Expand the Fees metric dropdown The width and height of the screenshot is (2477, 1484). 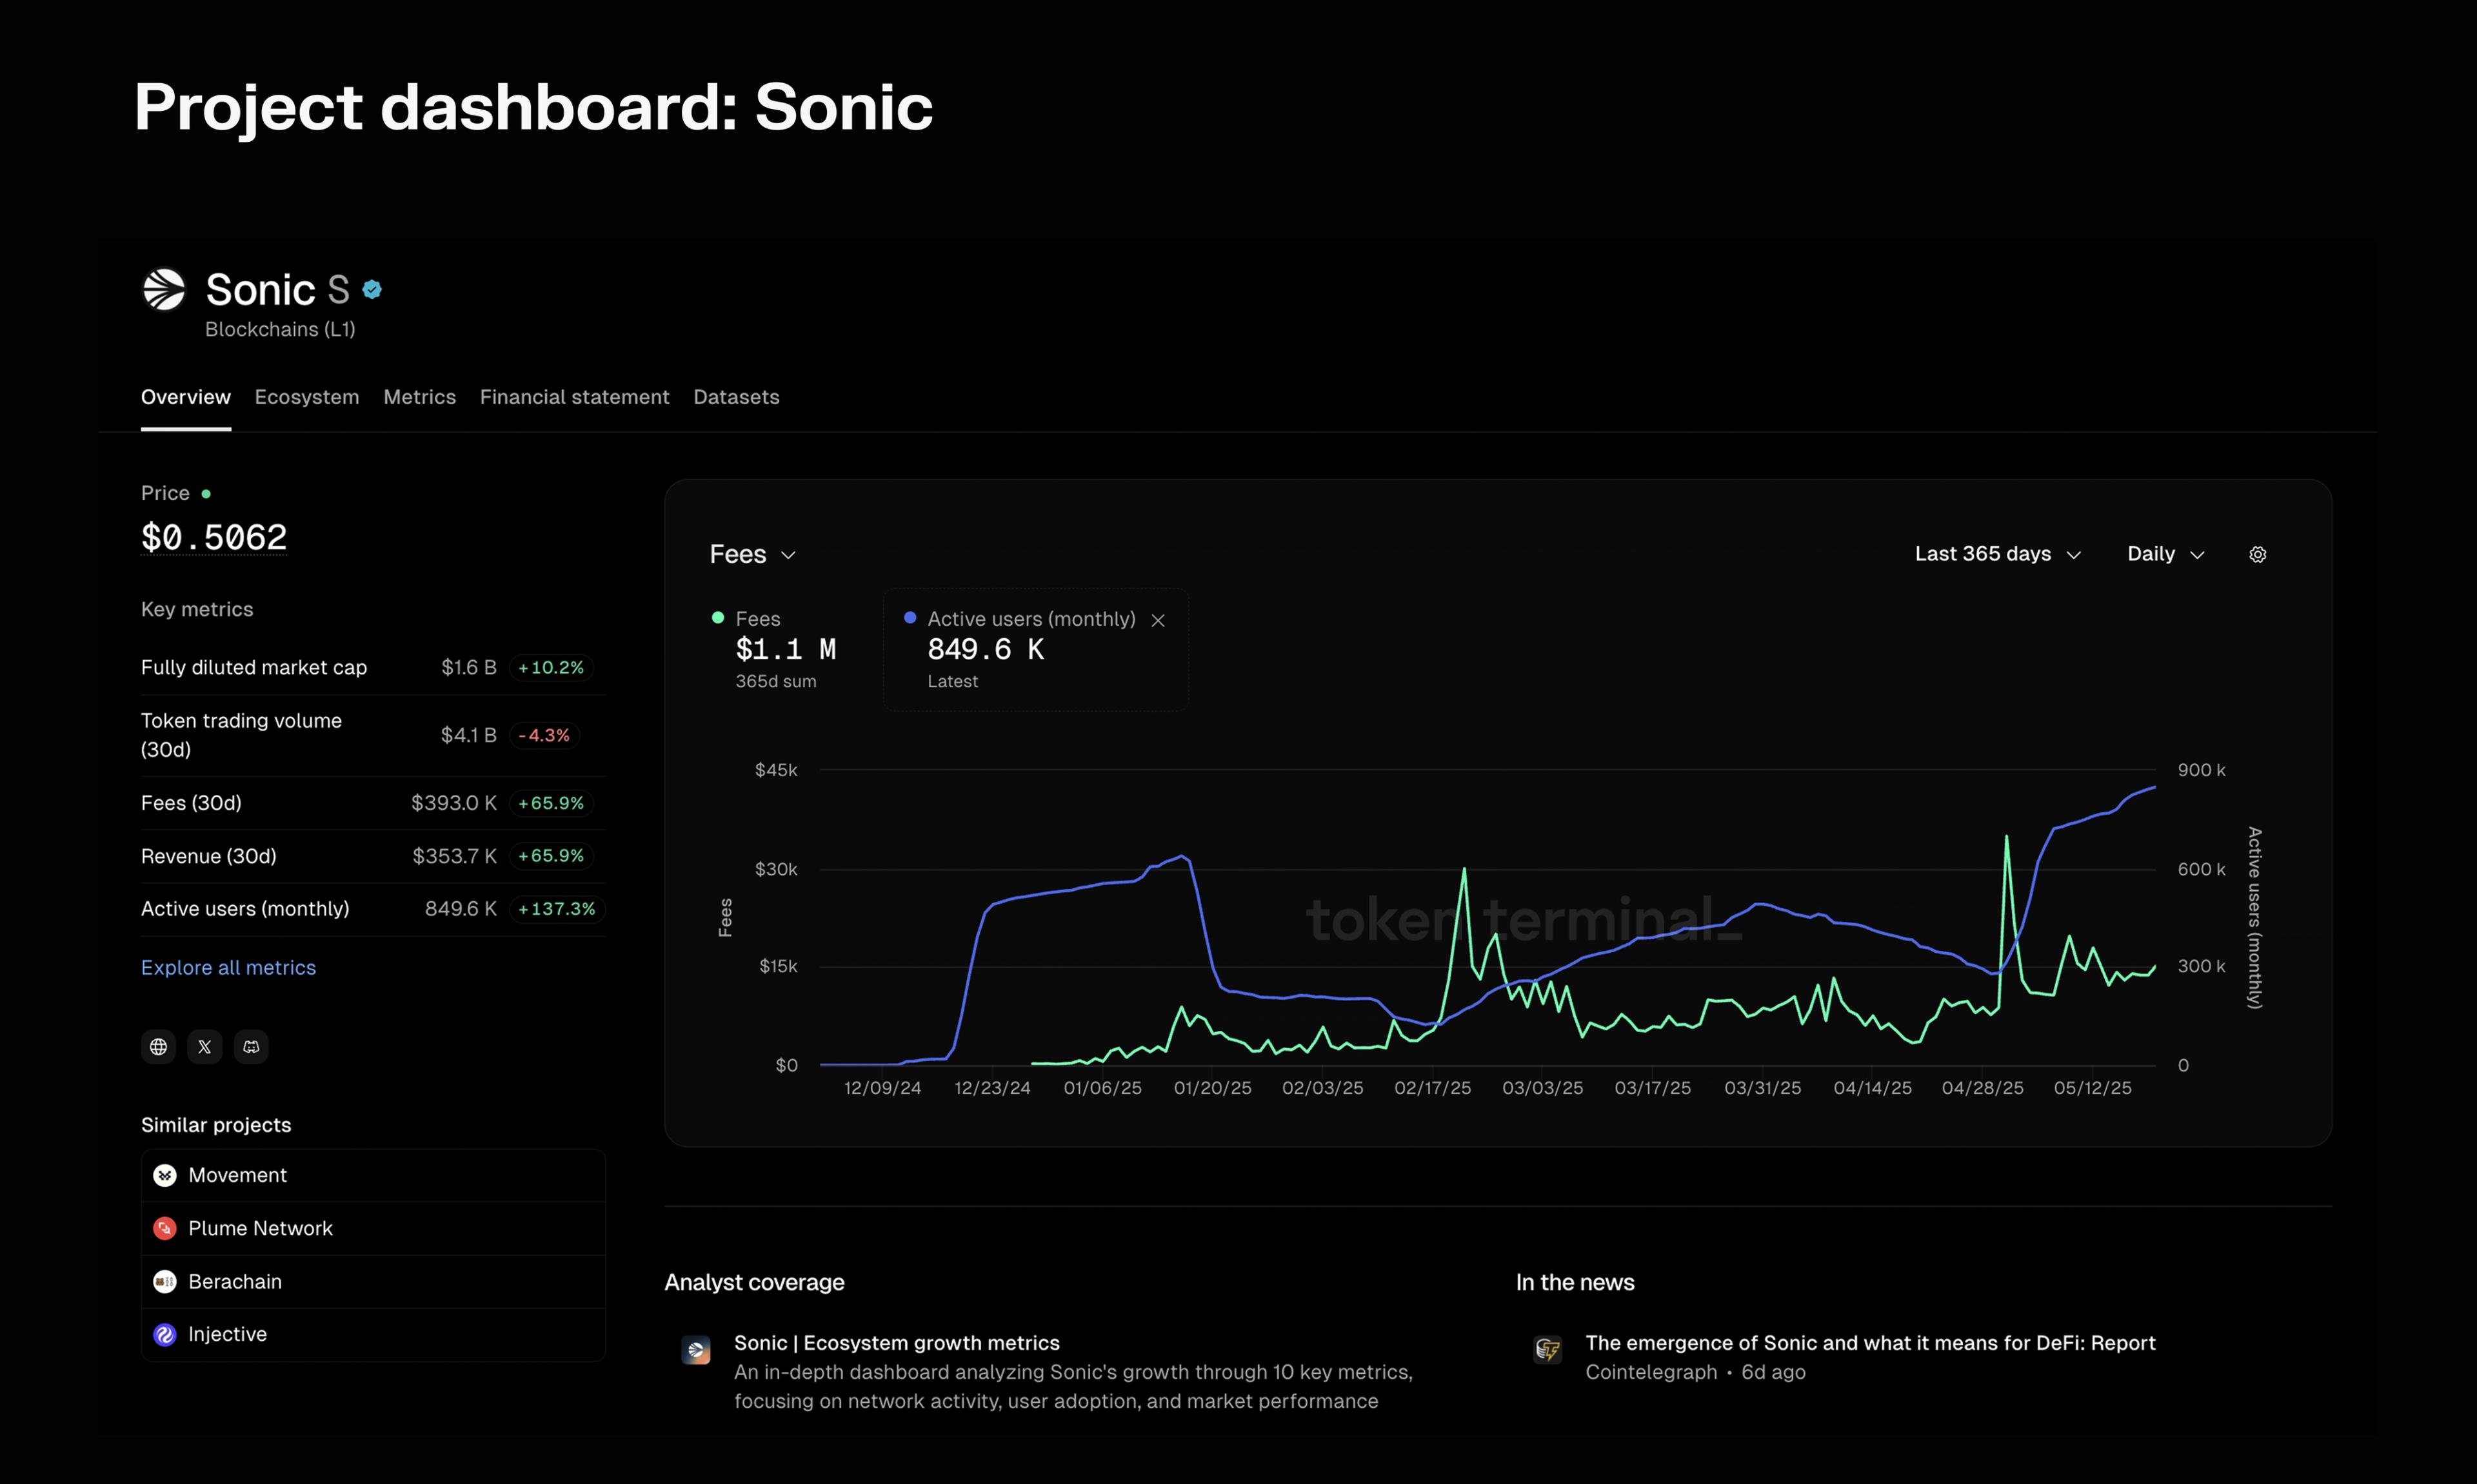pyautogui.click(x=752, y=554)
